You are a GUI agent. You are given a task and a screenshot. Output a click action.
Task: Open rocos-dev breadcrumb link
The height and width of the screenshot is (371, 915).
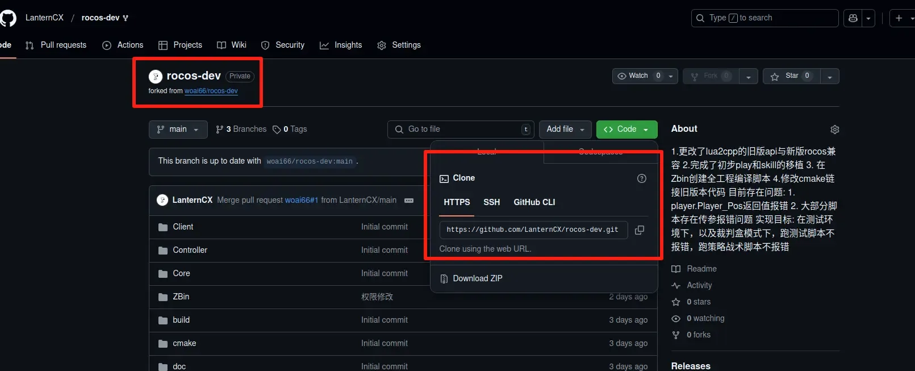(x=101, y=18)
